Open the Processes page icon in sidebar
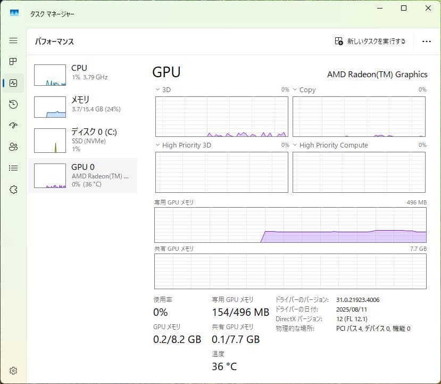Screen dimensions: 441x384 point(13,61)
